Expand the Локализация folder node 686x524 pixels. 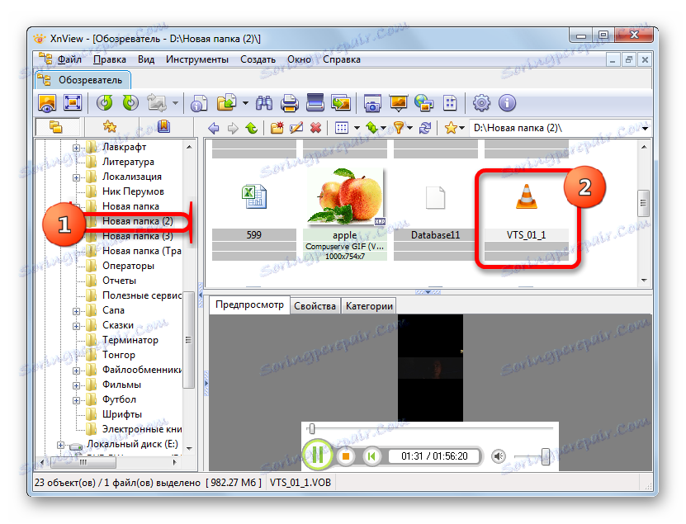(x=76, y=177)
